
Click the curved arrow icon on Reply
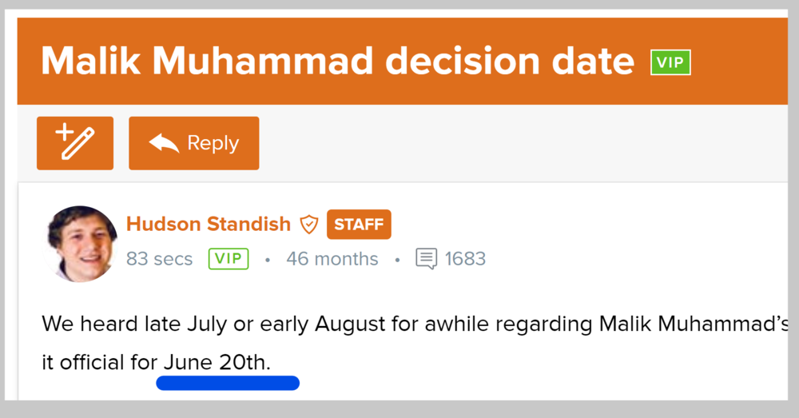tap(164, 143)
